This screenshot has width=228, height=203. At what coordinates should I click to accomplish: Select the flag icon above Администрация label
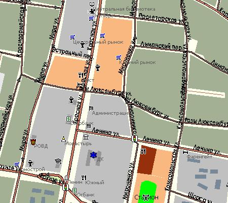coord(91,108)
